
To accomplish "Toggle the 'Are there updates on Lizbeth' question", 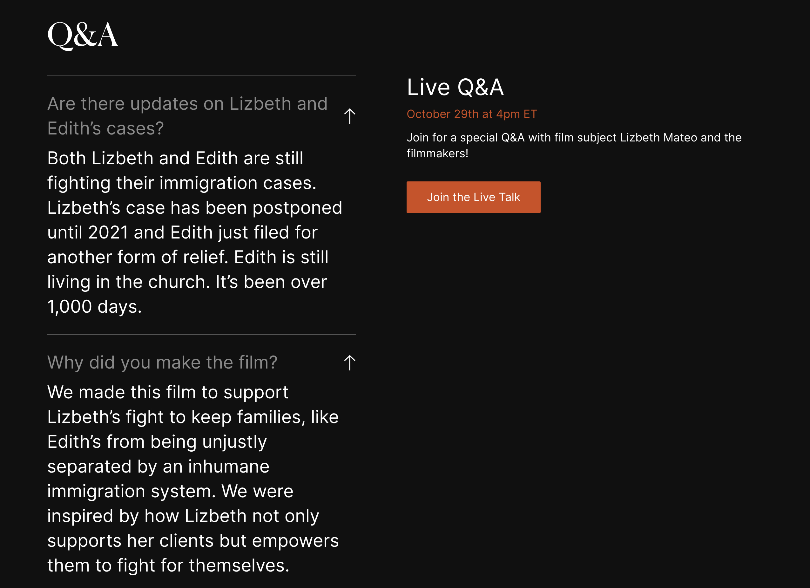I will click(x=187, y=116).
